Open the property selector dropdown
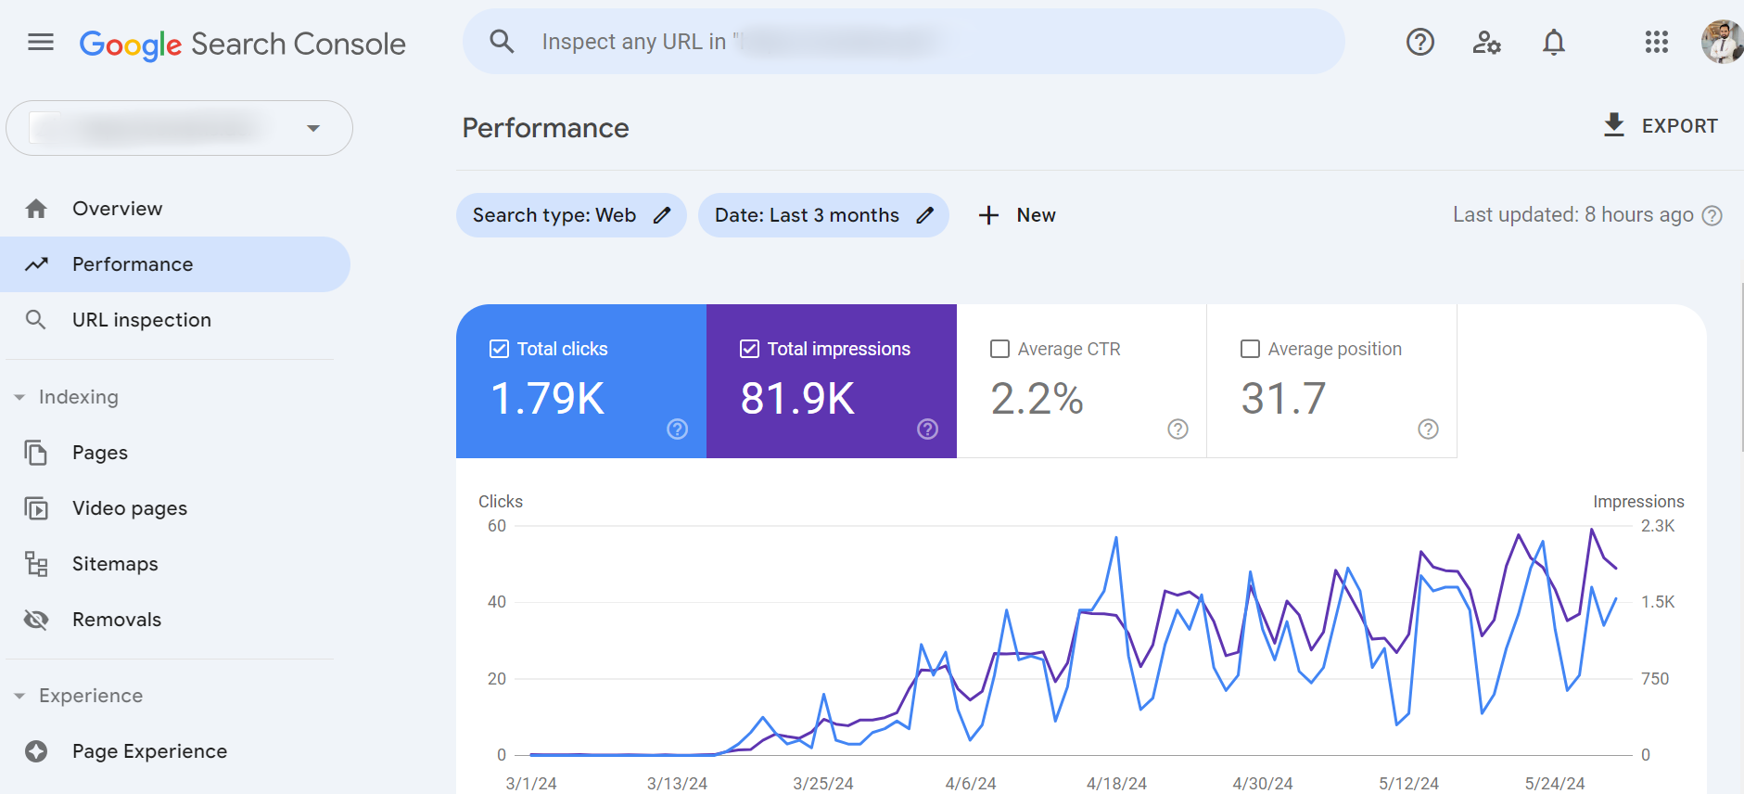Viewport: 1744px width, 794px height. pyautogui.click(x=313, y=128)
